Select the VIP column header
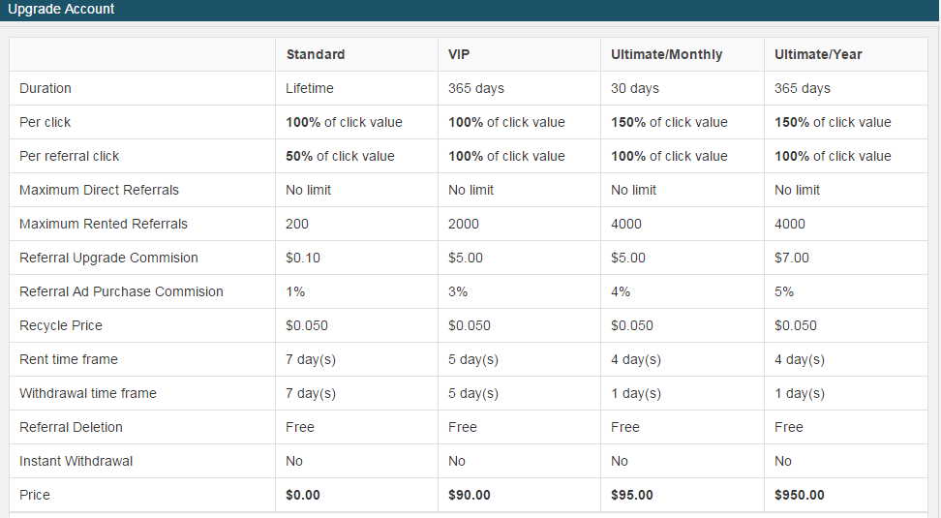Viewport: 941px width, 518px height. pos(459,54)
